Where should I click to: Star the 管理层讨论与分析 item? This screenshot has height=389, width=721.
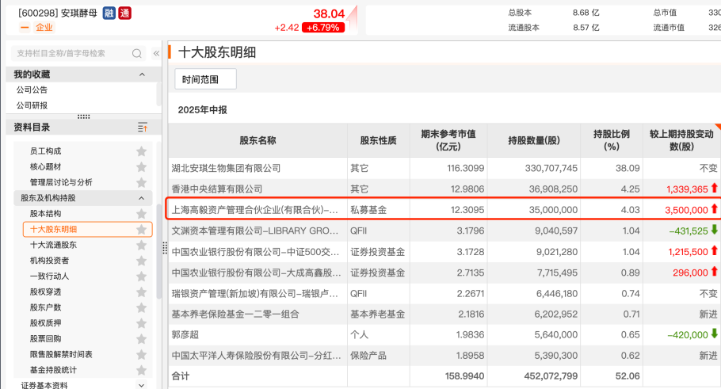click(141, 182)
